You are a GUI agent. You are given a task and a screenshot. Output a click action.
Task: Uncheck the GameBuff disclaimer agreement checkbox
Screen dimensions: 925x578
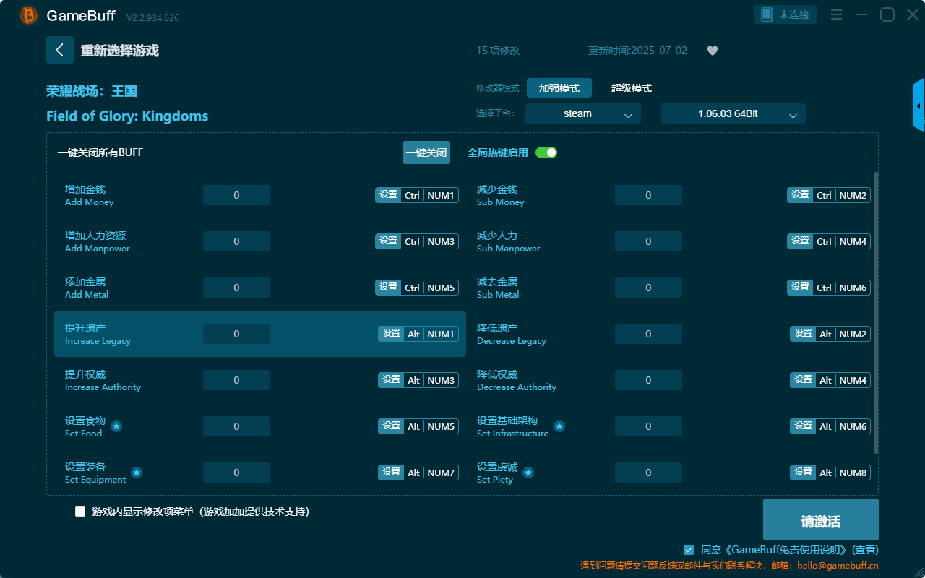pos(689,550)
